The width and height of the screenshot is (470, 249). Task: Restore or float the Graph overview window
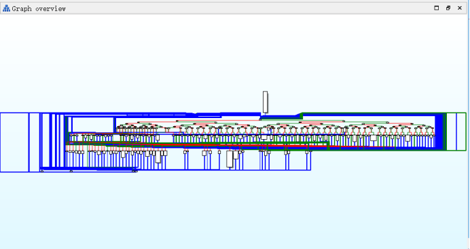pyautogui.click(x=448, y=8)
